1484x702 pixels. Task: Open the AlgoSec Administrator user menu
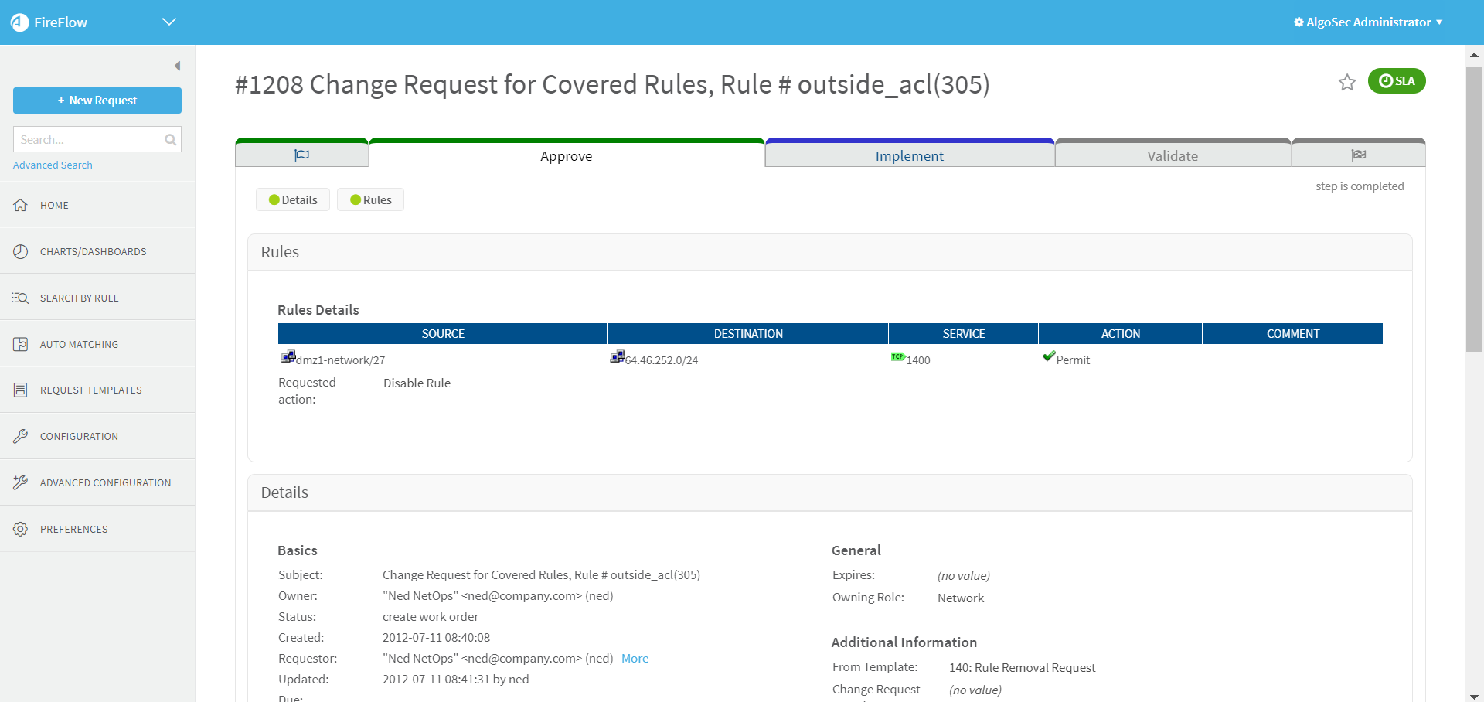[1368, 22]
